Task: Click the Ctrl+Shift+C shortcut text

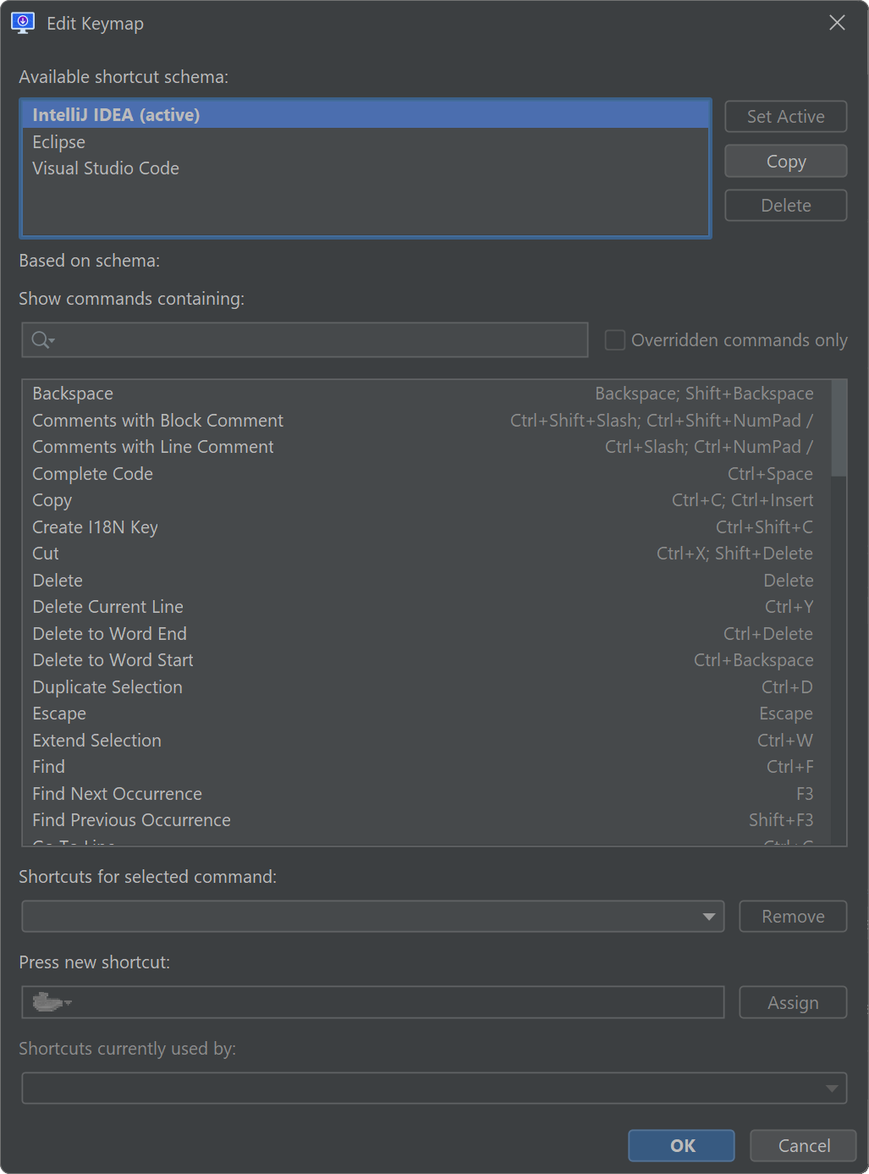Action: pyautogui.click(x=764, y=527)
